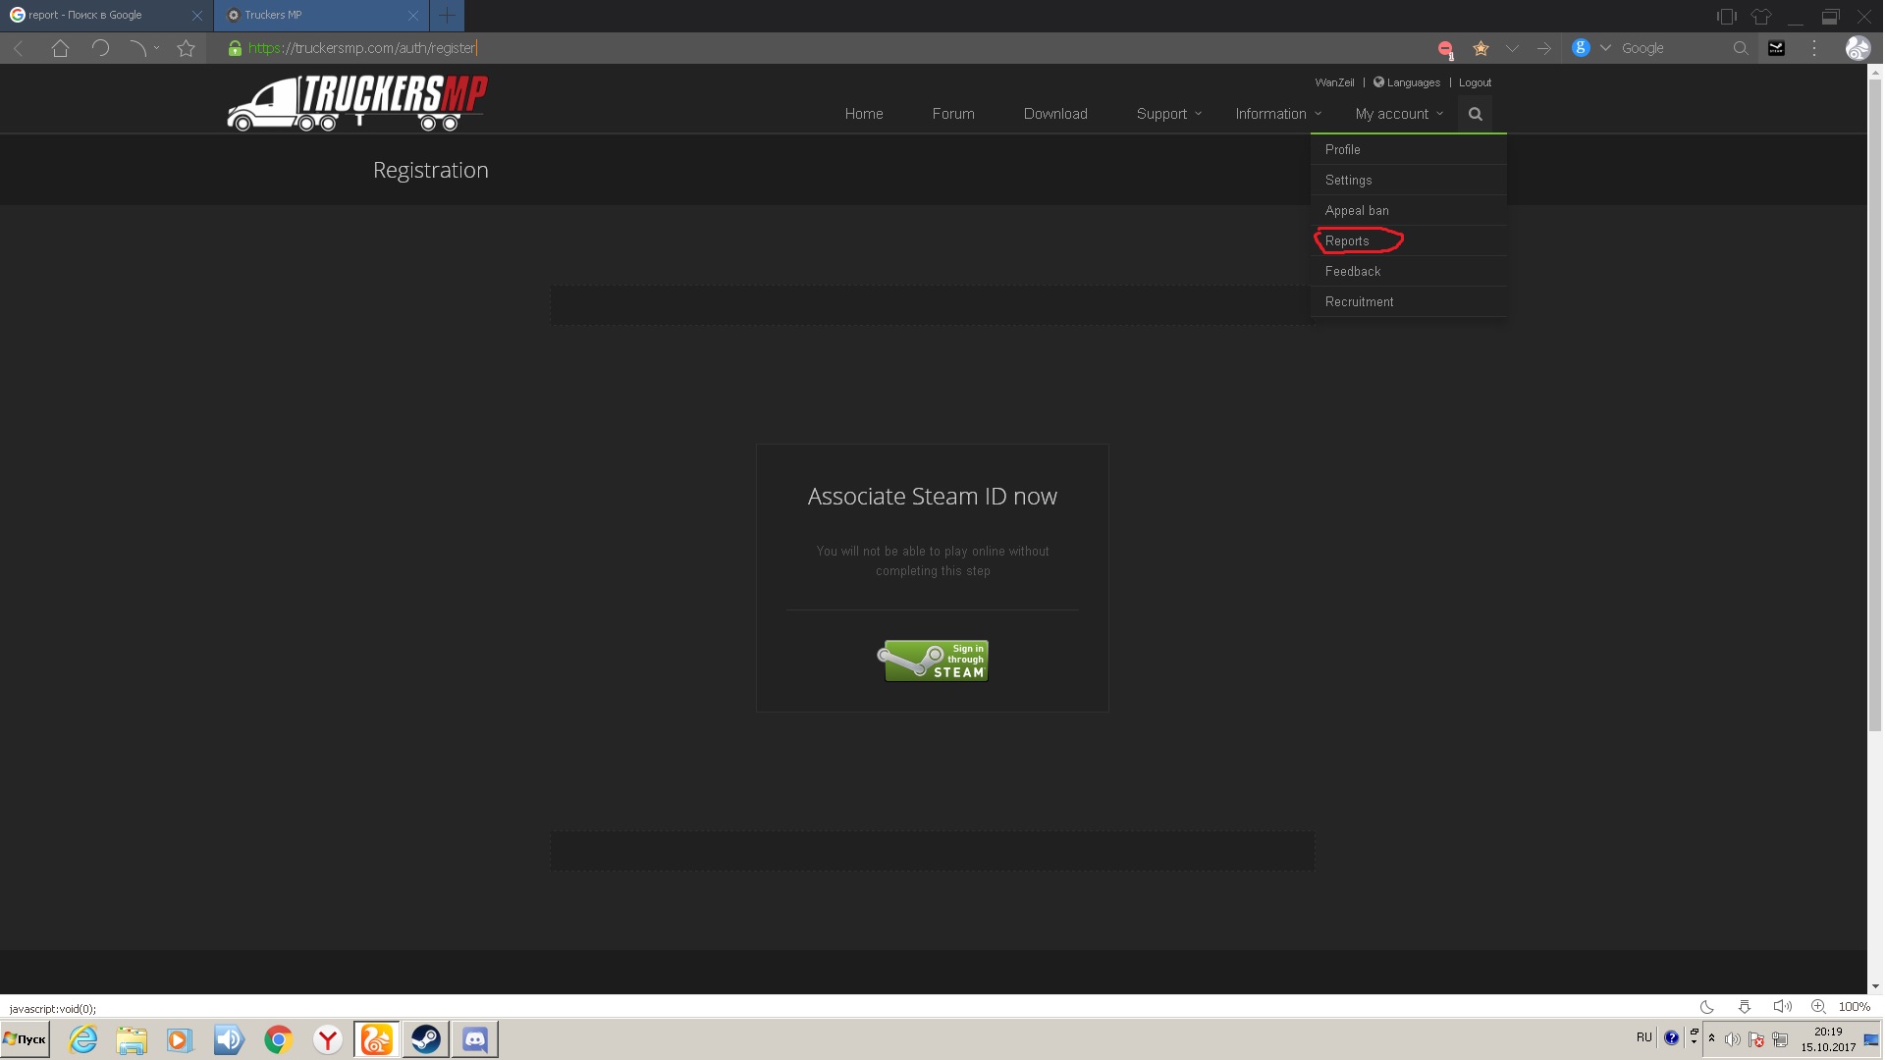Open the browser home page icon
The height and width of the screenshot is (1060, 1885).
60,48
